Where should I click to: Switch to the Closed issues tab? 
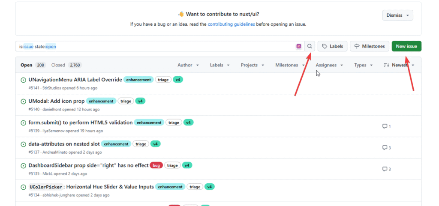click(x=66, y=65)
